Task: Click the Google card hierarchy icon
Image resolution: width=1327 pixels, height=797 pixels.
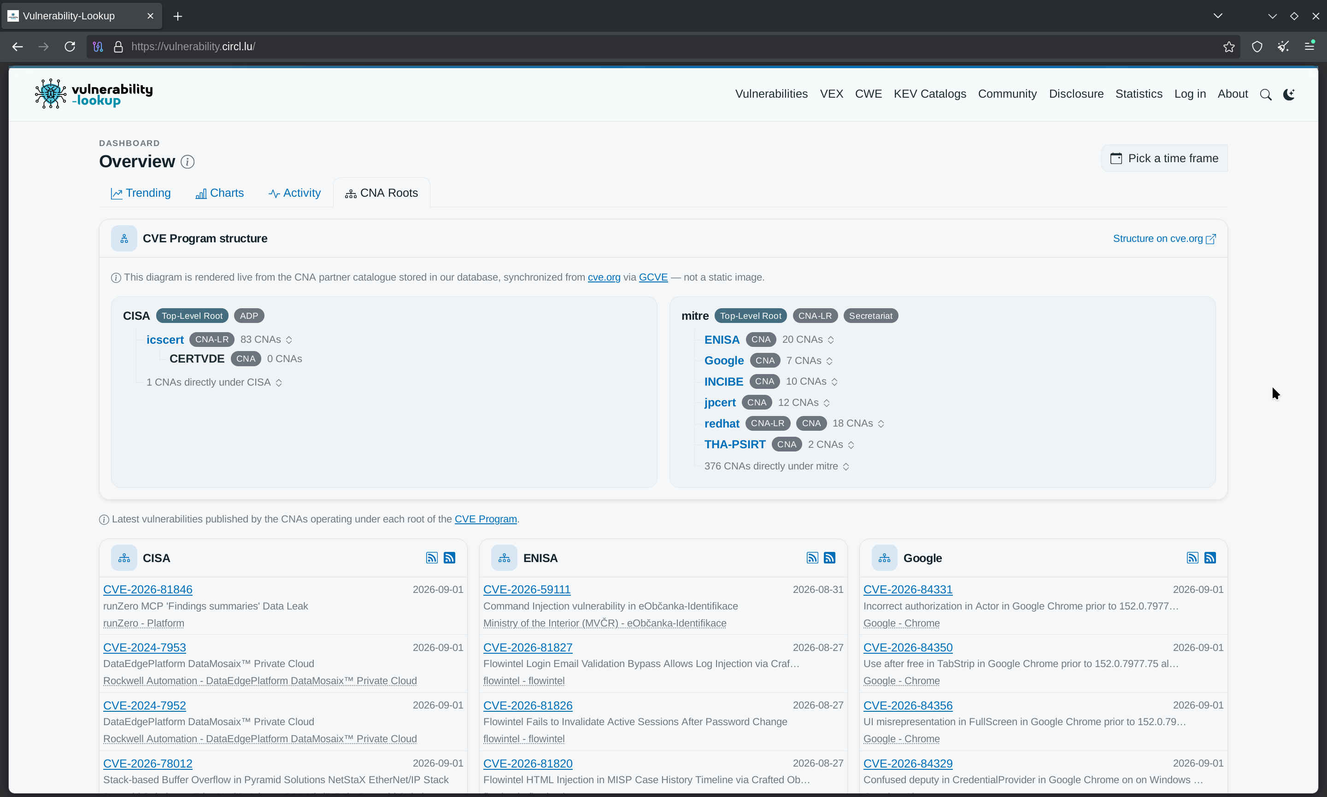Action: [885, 558]
